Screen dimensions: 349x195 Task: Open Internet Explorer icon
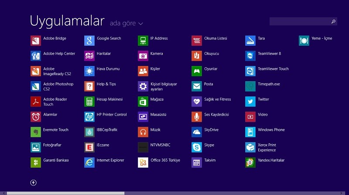coord(89,162)
